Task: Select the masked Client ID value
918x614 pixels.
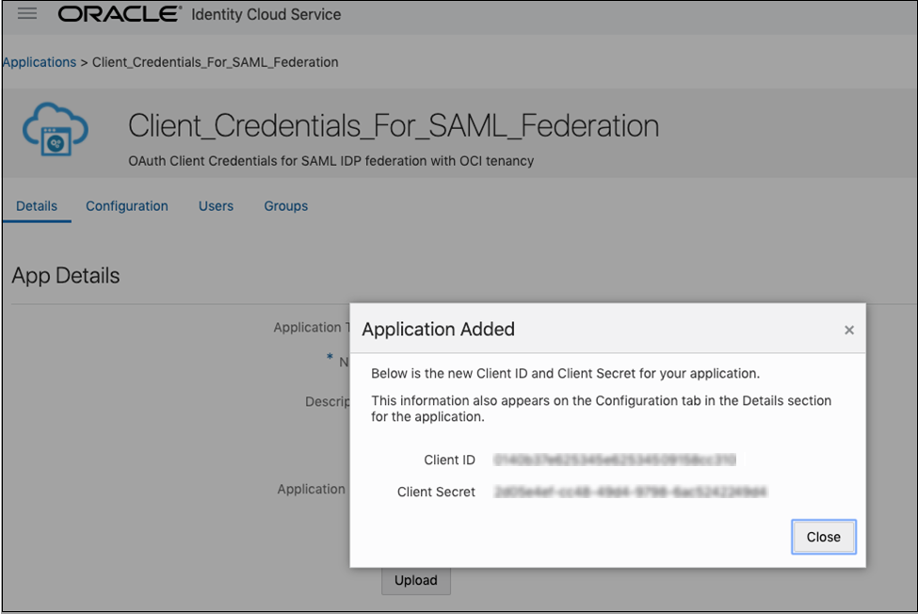Action: [x=610, y=460]
